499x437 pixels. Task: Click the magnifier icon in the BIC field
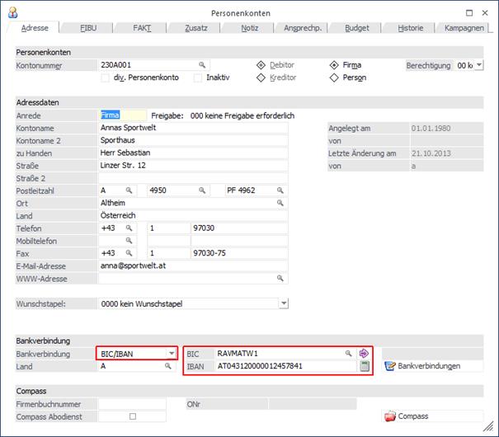coord(349,353)
